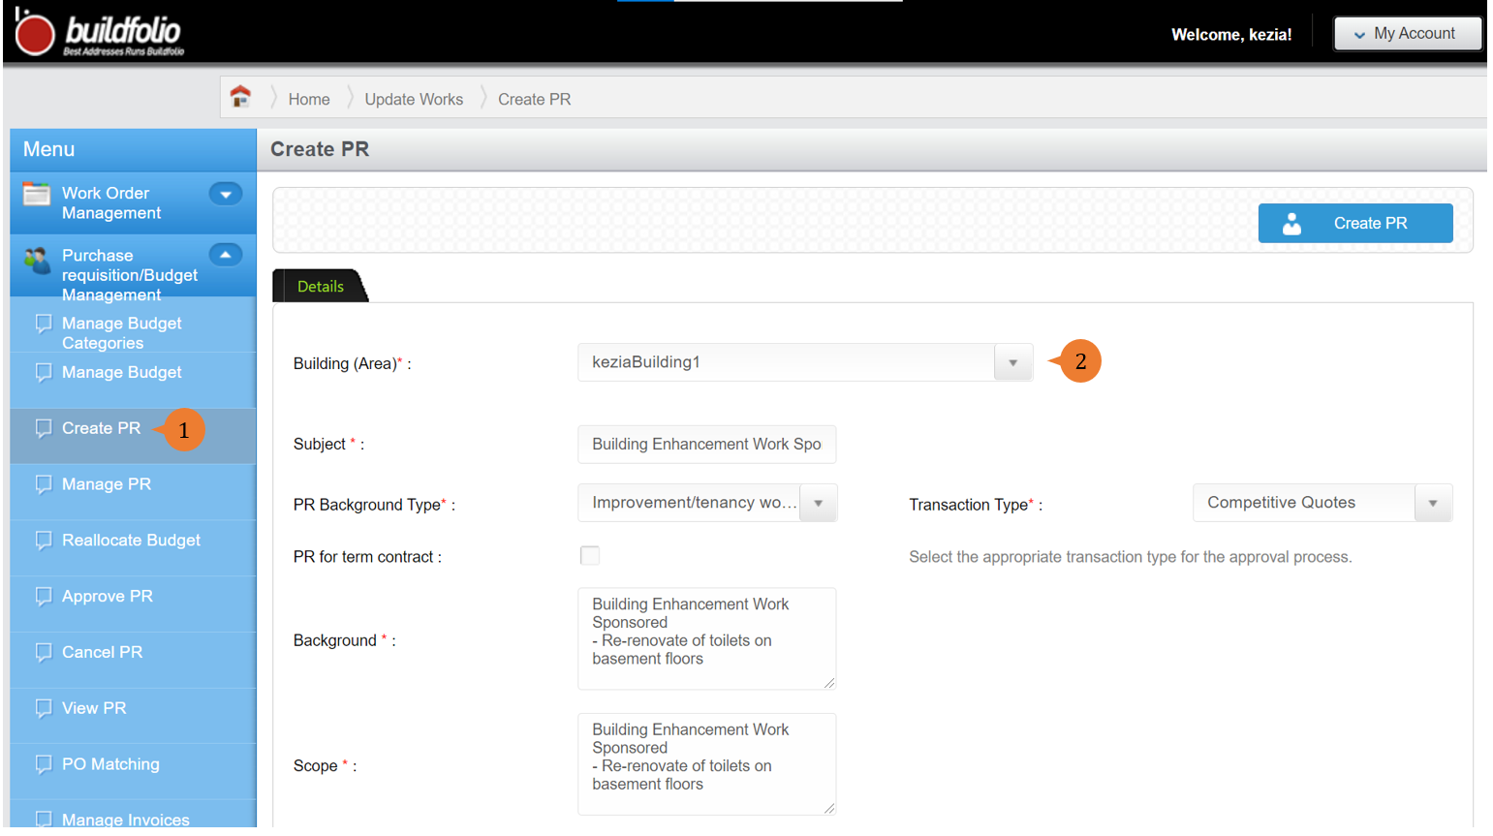Click the icon beside Manage PR
Viewport: 1493px width, 836px height.
(x=44, y=484)
